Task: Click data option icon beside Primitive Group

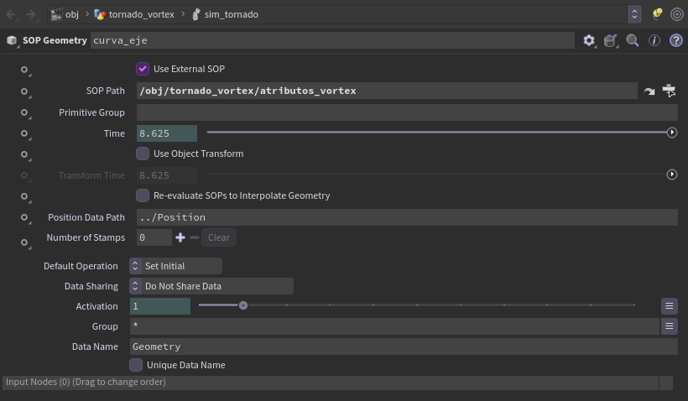Action: [x=24, y=112]
